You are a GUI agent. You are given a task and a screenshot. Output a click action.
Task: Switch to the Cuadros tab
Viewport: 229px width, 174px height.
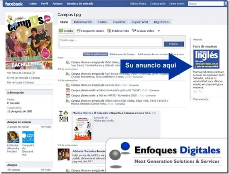click(x=119, y=22)
